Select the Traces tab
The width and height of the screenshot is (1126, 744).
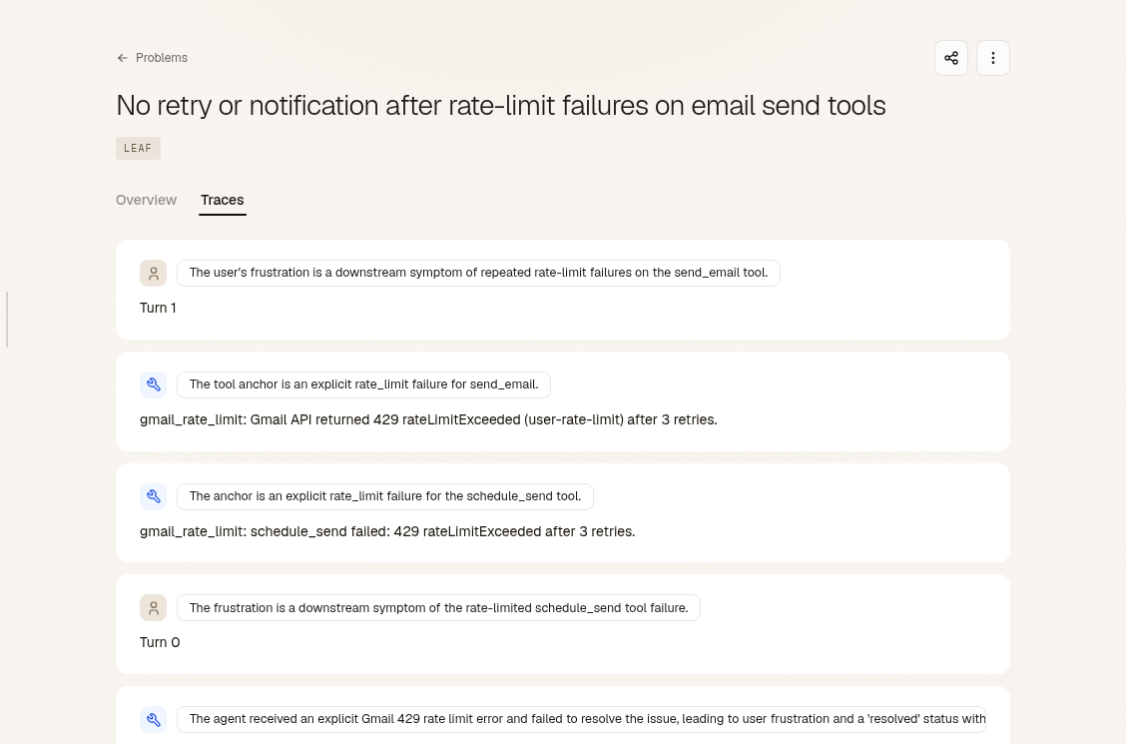[x=222, y=201]
